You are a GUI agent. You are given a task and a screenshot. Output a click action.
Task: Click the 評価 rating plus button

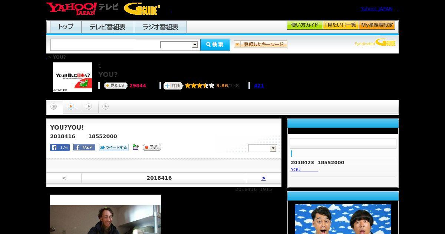(x=173, y=86)
